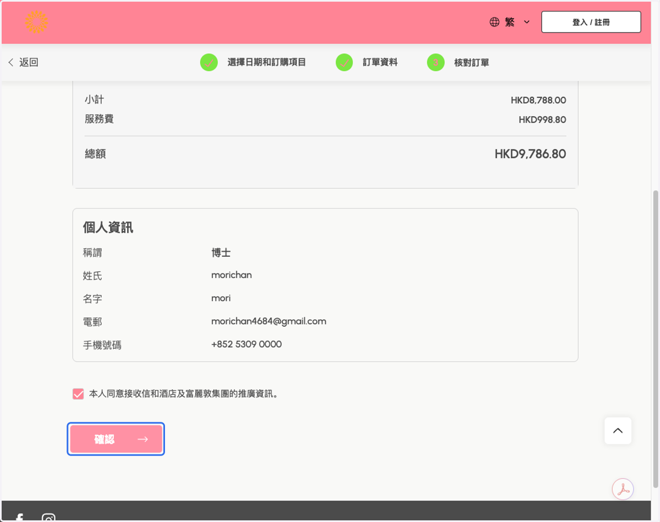Click the step 3 circle icon
The height and width of the screenshot is (522, 660).
436,62
